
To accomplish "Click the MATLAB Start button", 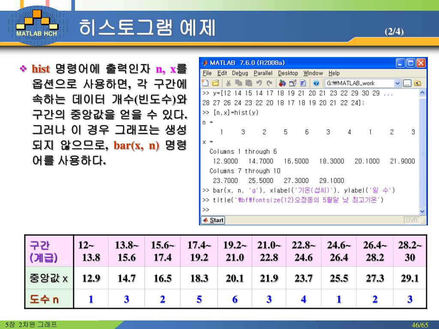I will [213, 220].
